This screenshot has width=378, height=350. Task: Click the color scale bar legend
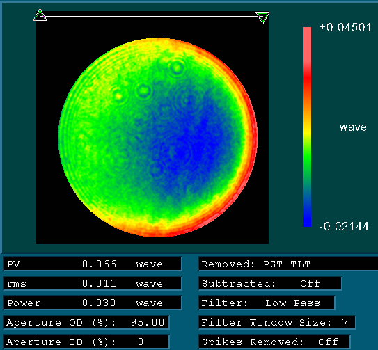pyautogui.click(x=307, y=127)
